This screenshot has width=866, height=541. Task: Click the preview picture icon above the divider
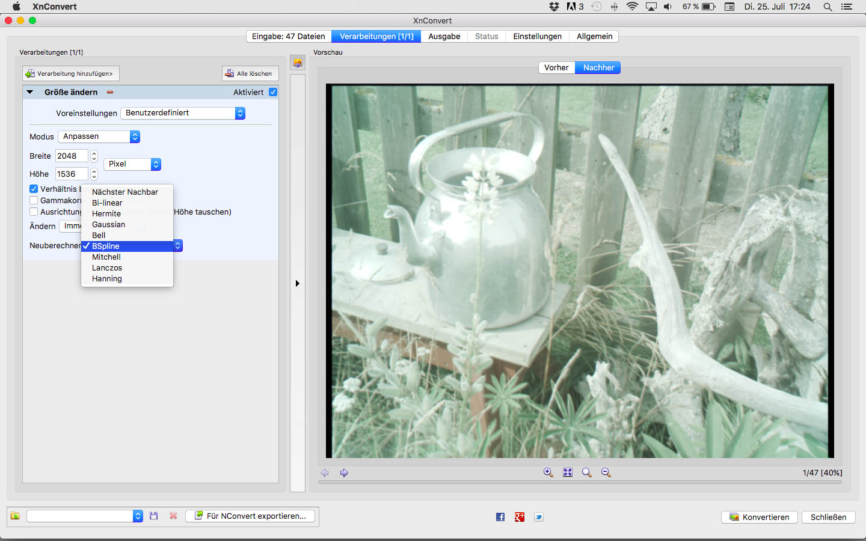[298, 63]
